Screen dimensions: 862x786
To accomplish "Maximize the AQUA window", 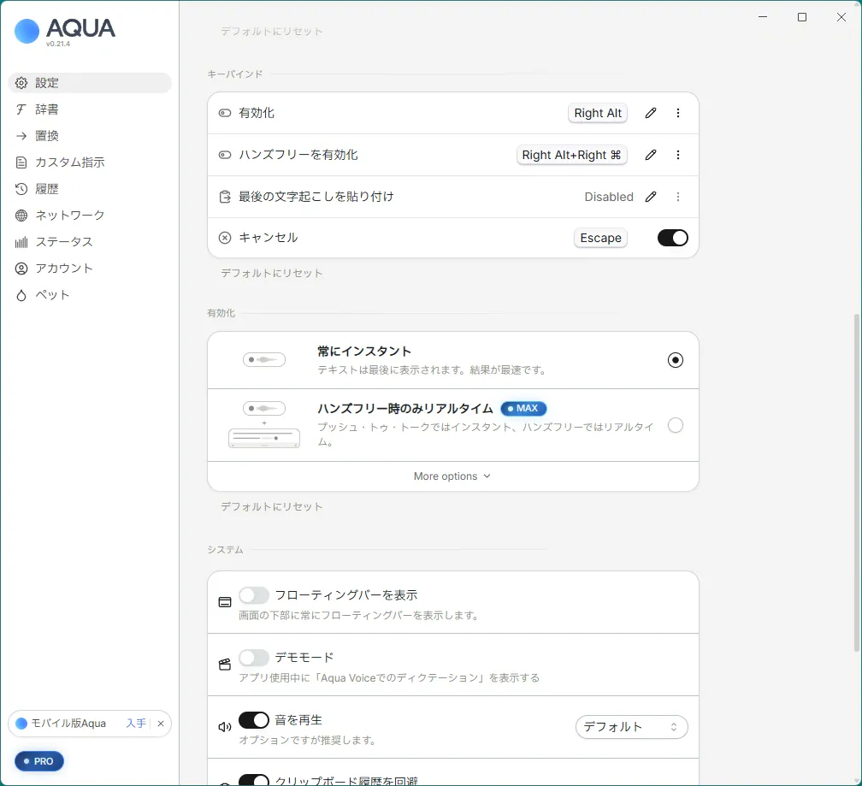I will coord(802,17).
